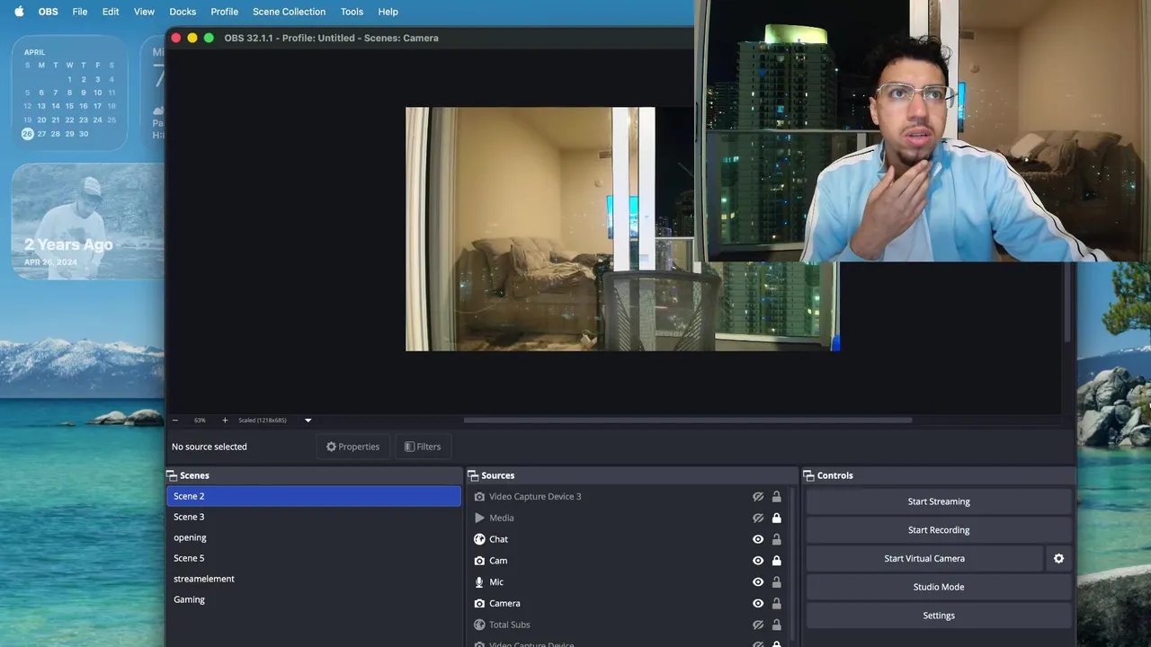The width and height of the screenshot is (1151, 647).
Task: Hide the Cam source
Action: point(758,561)
